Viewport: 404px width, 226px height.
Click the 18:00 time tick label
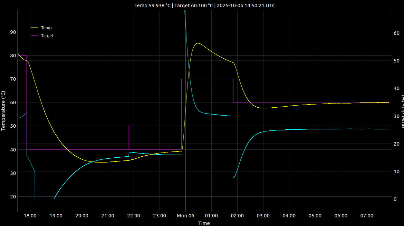30,216
